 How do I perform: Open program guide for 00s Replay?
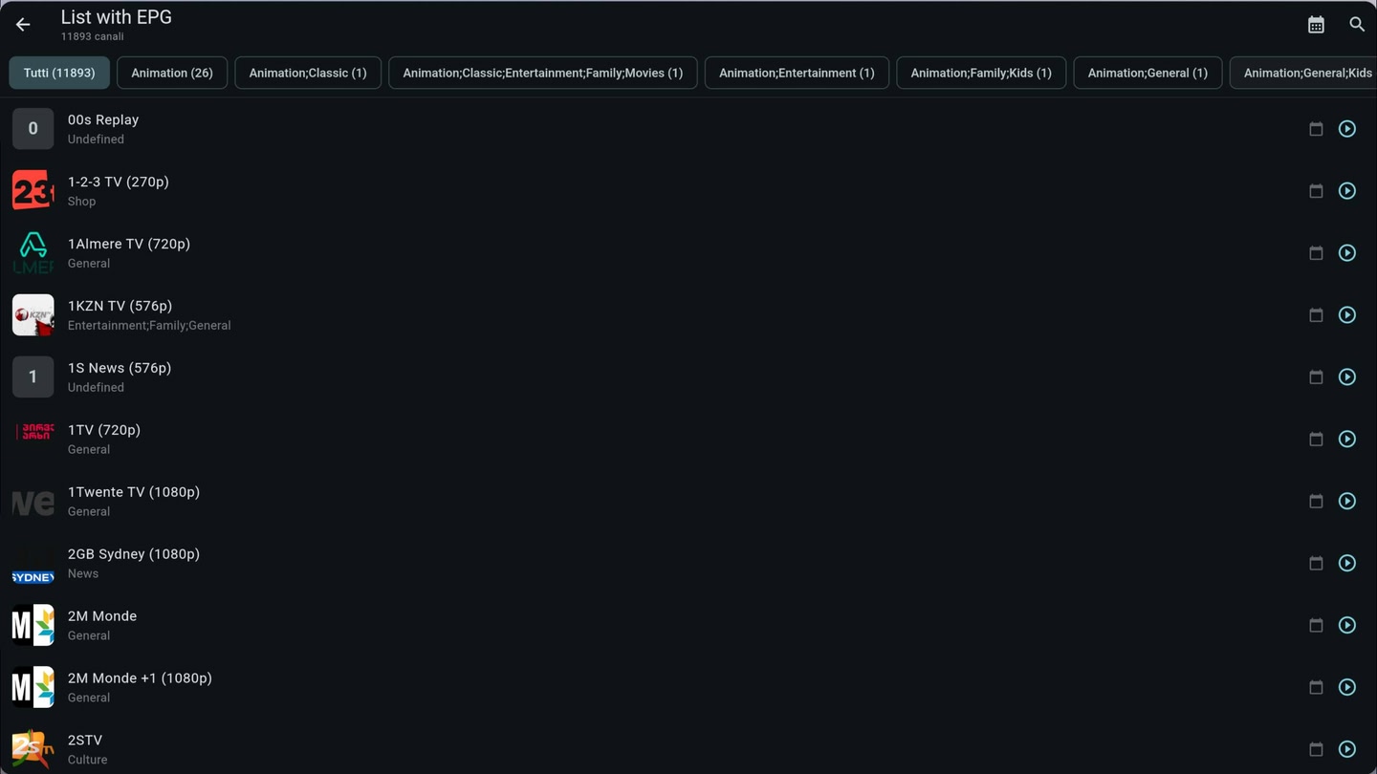point(1316,129)
